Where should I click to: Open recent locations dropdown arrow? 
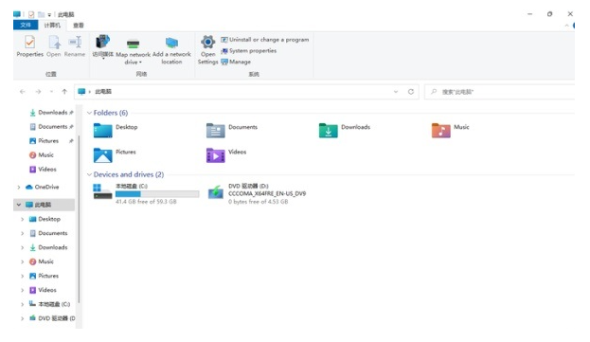[x=51, y=92]
